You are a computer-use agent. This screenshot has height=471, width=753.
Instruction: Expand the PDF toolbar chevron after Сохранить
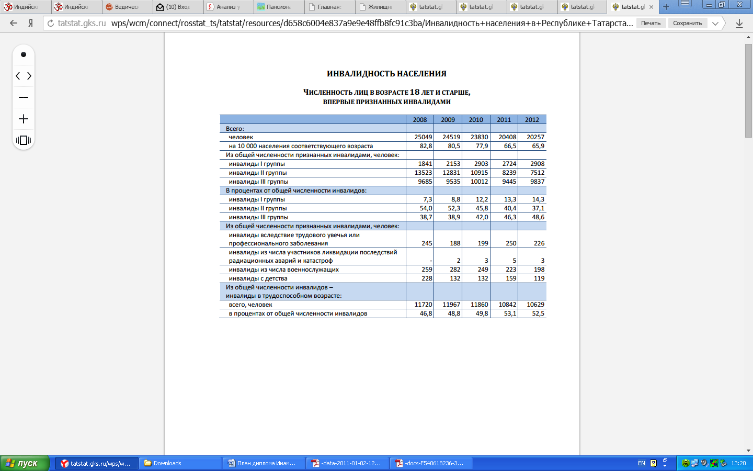(x=715, y=23)
